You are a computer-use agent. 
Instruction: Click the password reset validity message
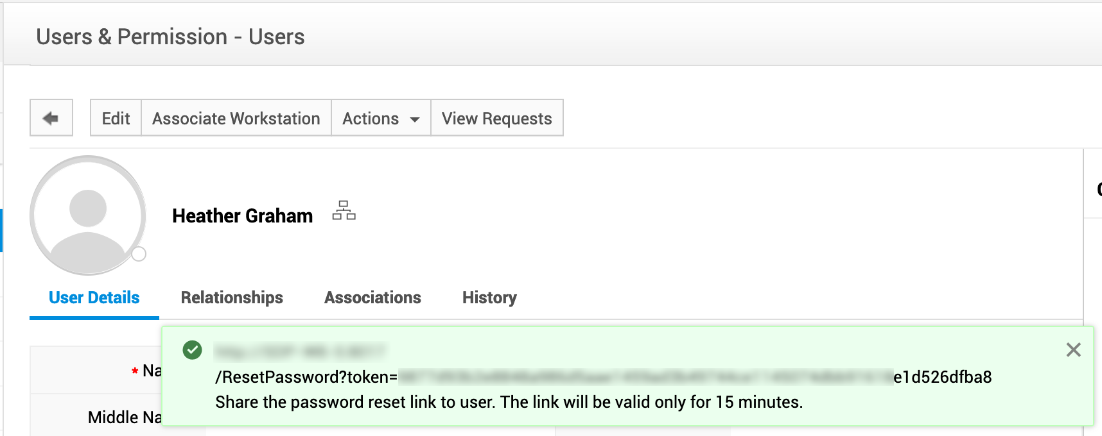tap(509, 402)
